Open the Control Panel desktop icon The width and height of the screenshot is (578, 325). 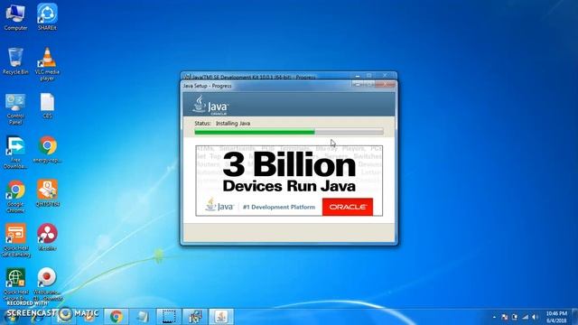click(15, 108)
